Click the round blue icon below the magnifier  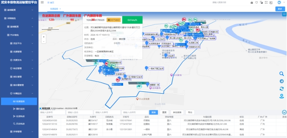click(x=281, y=81)
